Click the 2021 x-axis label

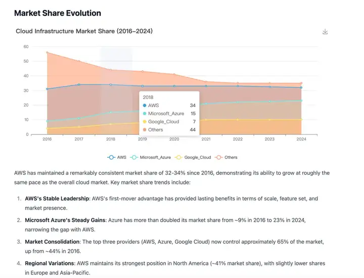206,139
